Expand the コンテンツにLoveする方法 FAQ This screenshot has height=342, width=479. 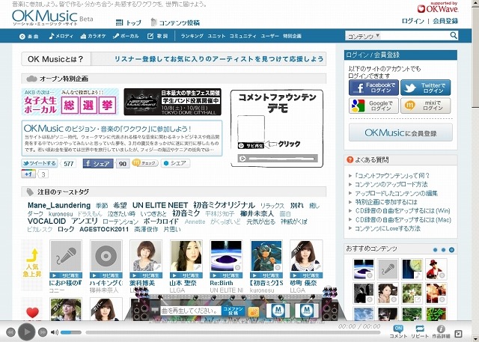[x=388, y=228]
